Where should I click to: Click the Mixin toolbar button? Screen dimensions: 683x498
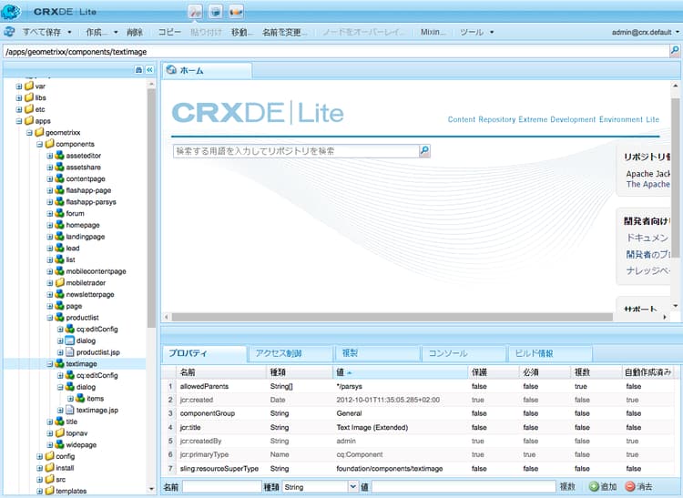pos(433,32)
